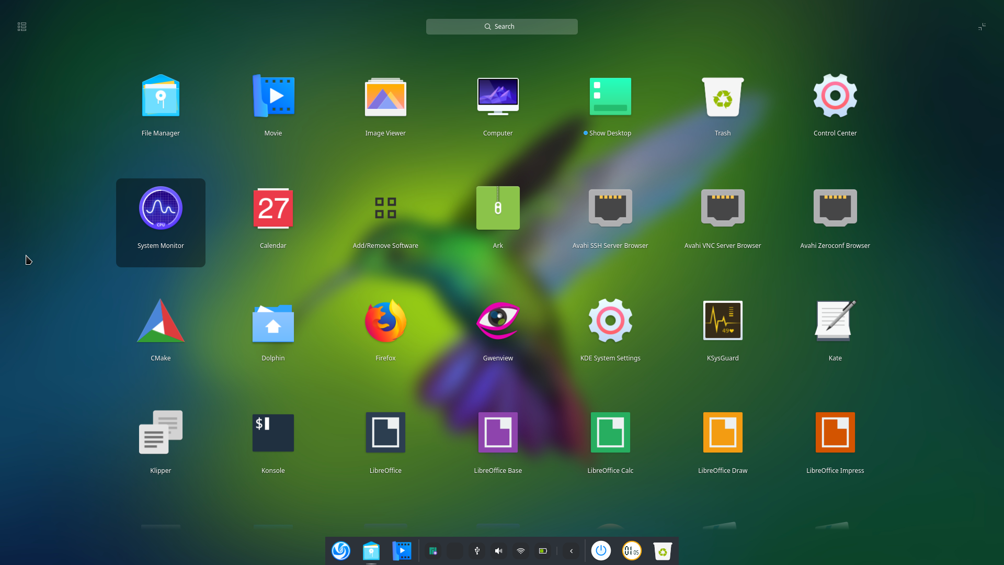Click the empty dark tray slot in dock
Viewport: 1004px width, 565px height.
click(455, 551)
